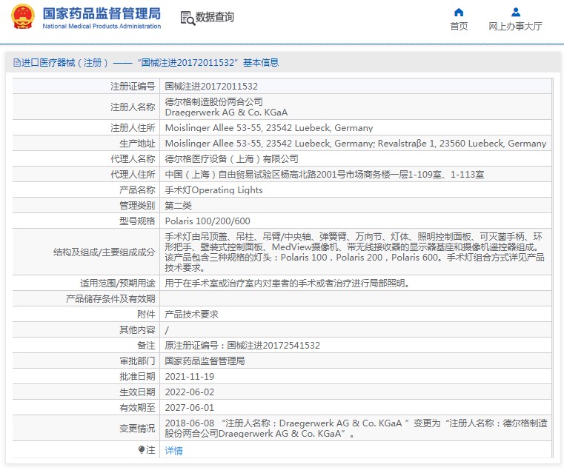
Task: Click 原注册证编号 remark value
Action: click(242, 346)
